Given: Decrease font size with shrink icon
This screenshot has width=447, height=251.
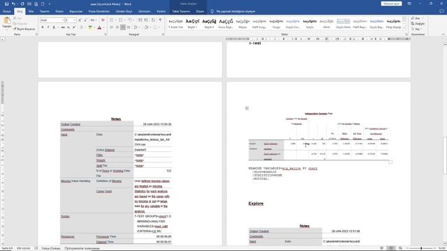Looking at the screenshot, I should [85, 20].
